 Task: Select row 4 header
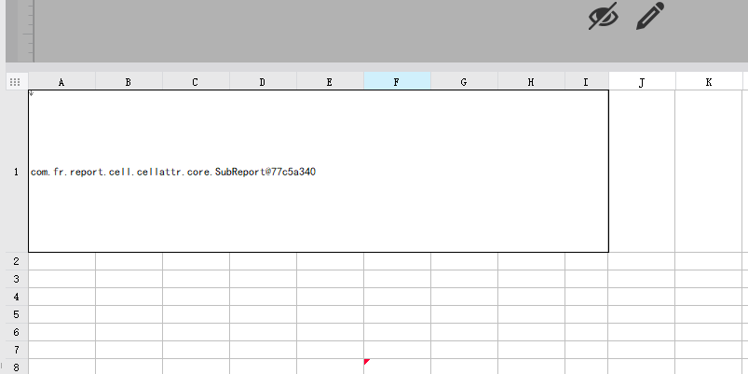click(17, 297)
